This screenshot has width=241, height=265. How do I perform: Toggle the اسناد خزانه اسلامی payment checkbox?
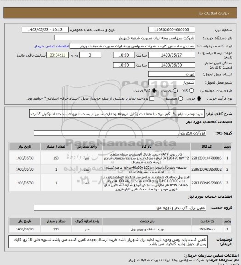tap(152, 98)
